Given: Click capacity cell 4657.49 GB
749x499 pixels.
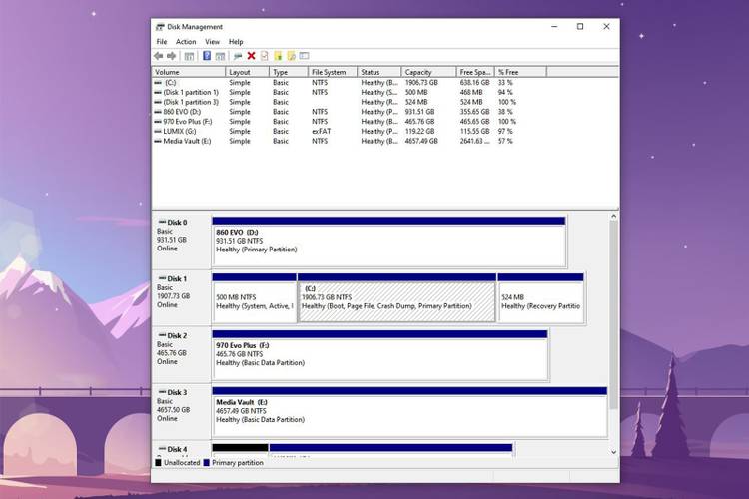Looking at the screenshot, I should [x=421, y=141].
